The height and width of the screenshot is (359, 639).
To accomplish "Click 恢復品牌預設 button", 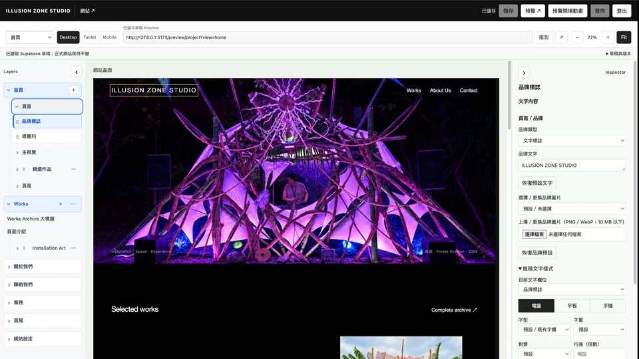I will tap(537, 253).
